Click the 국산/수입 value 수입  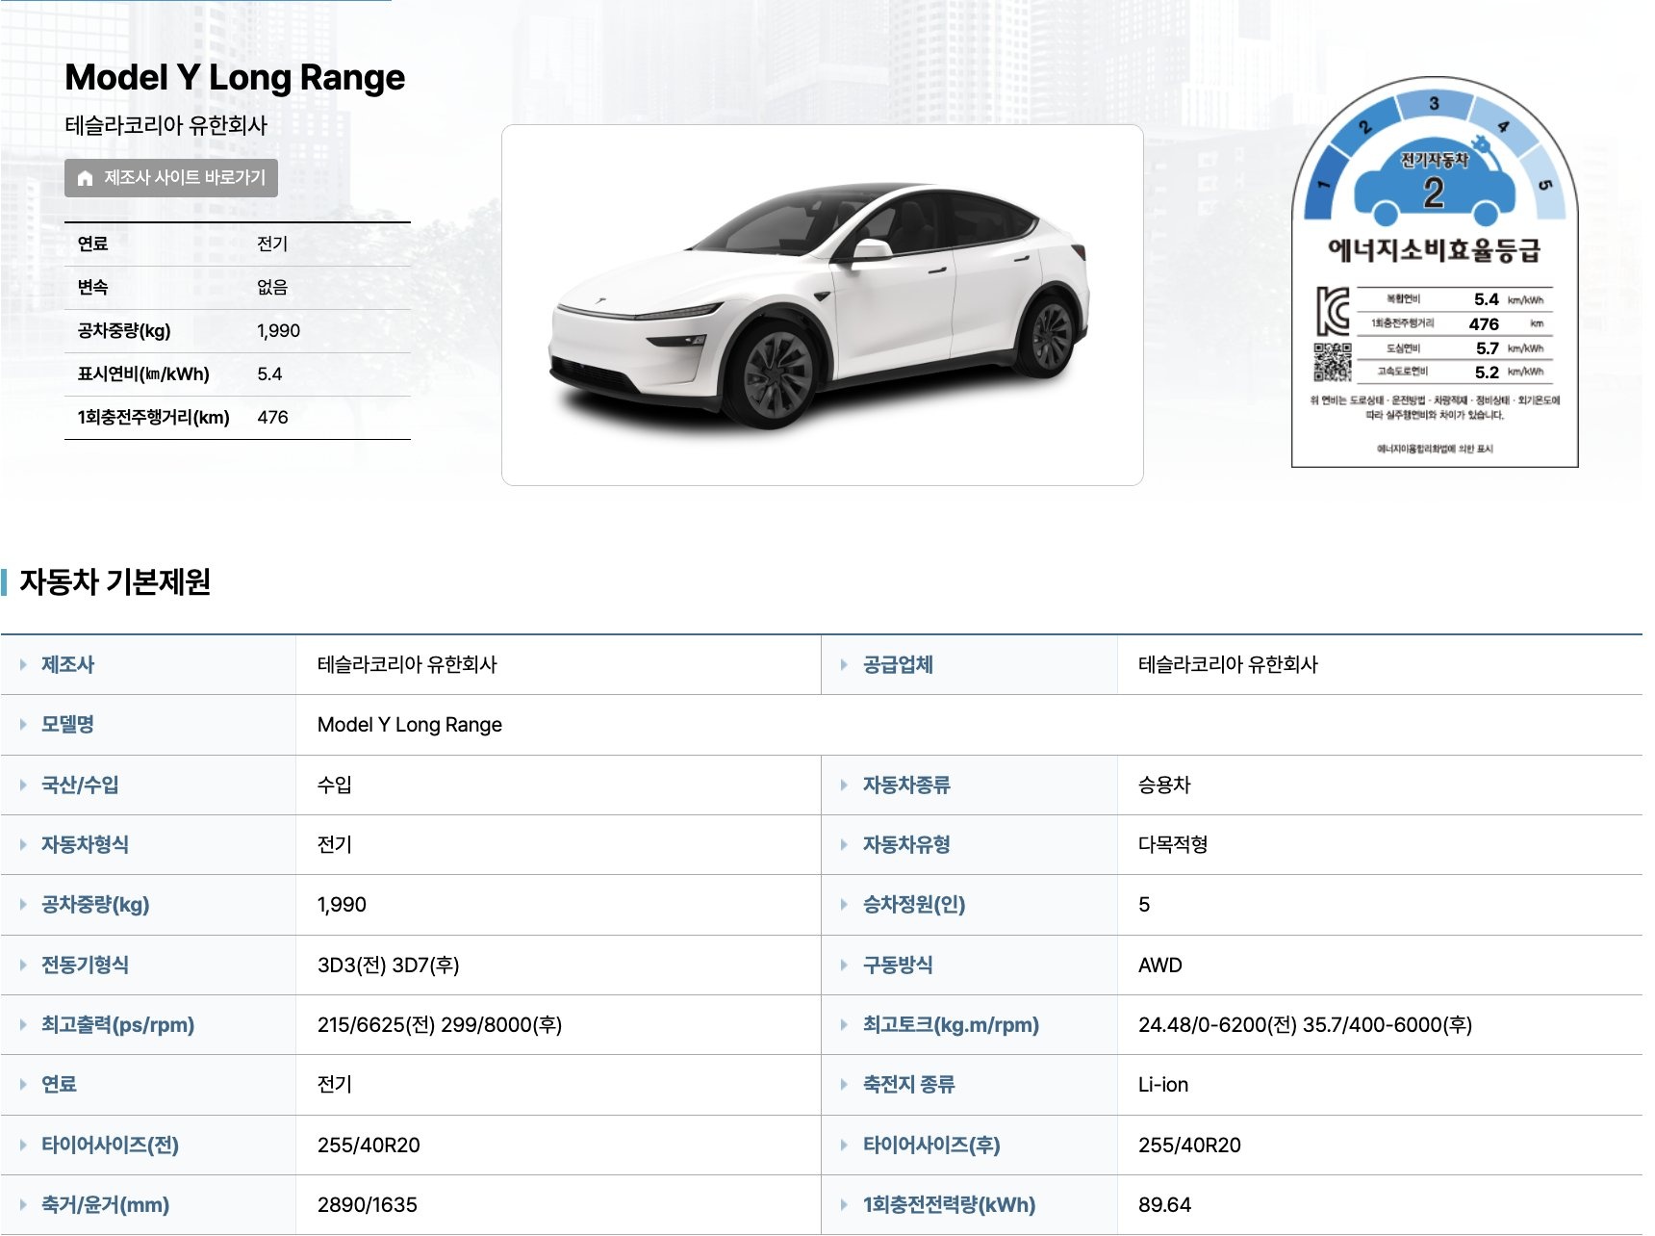[335, 785]
